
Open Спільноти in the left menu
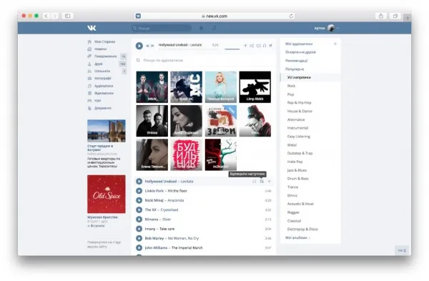[x=102, y=71]
